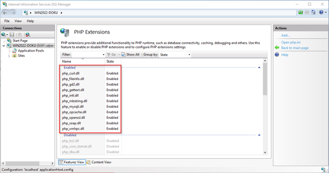Screen dimensions: 329x173
Task: Click the Filter input box
Action: (x=86, y=55)
